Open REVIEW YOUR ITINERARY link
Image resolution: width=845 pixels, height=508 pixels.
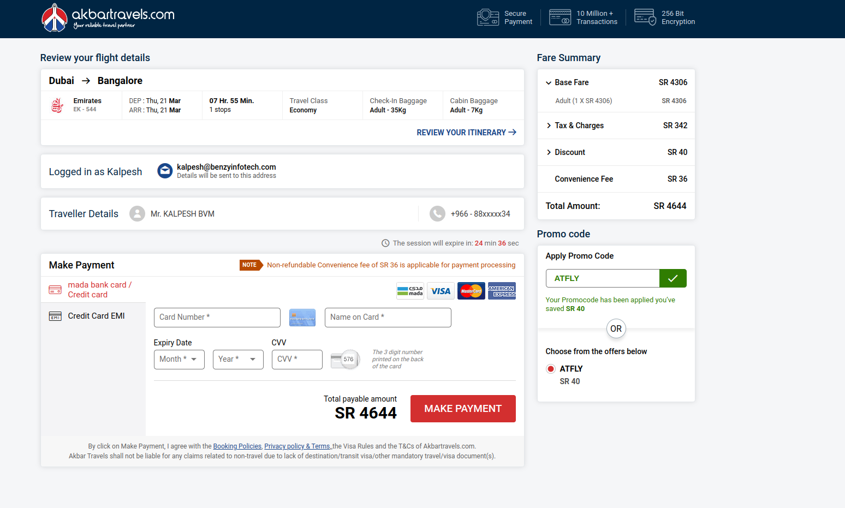pos(466,133)
